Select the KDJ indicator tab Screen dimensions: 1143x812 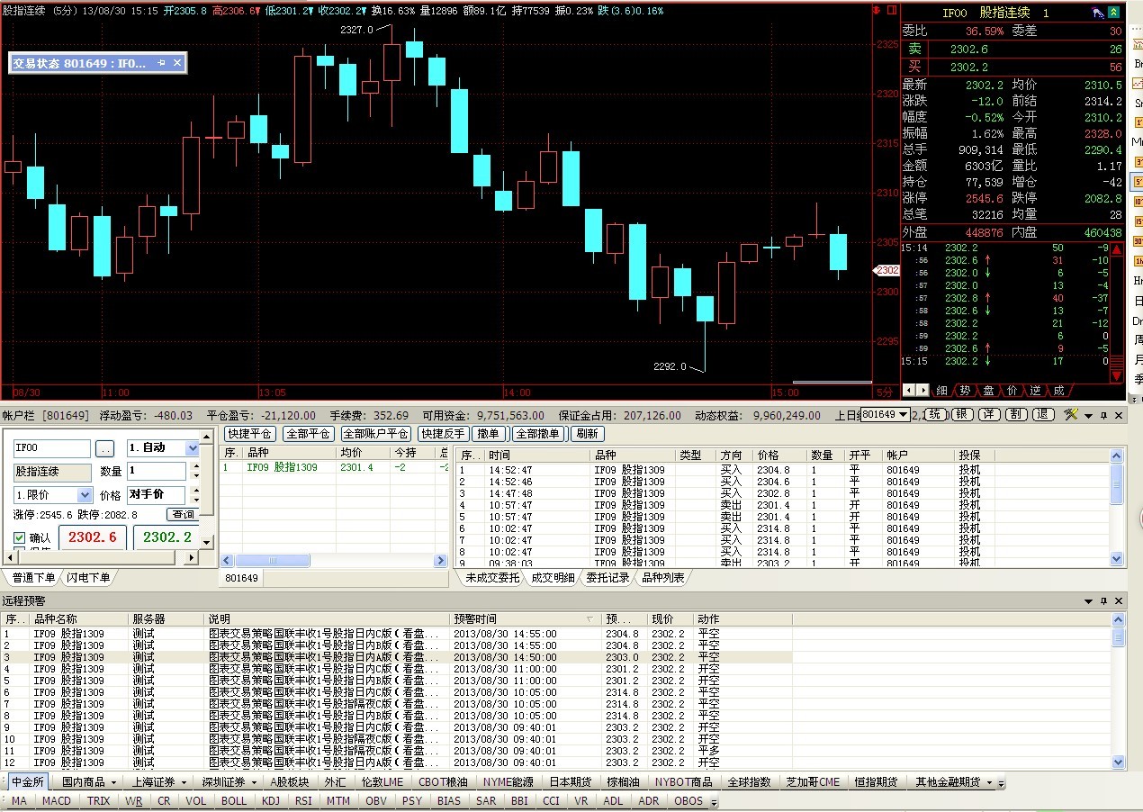[271, 800]
